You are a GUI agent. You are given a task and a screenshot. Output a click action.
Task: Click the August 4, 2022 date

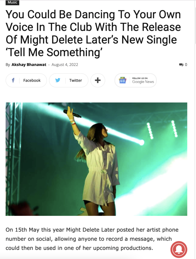pos(65,64)
